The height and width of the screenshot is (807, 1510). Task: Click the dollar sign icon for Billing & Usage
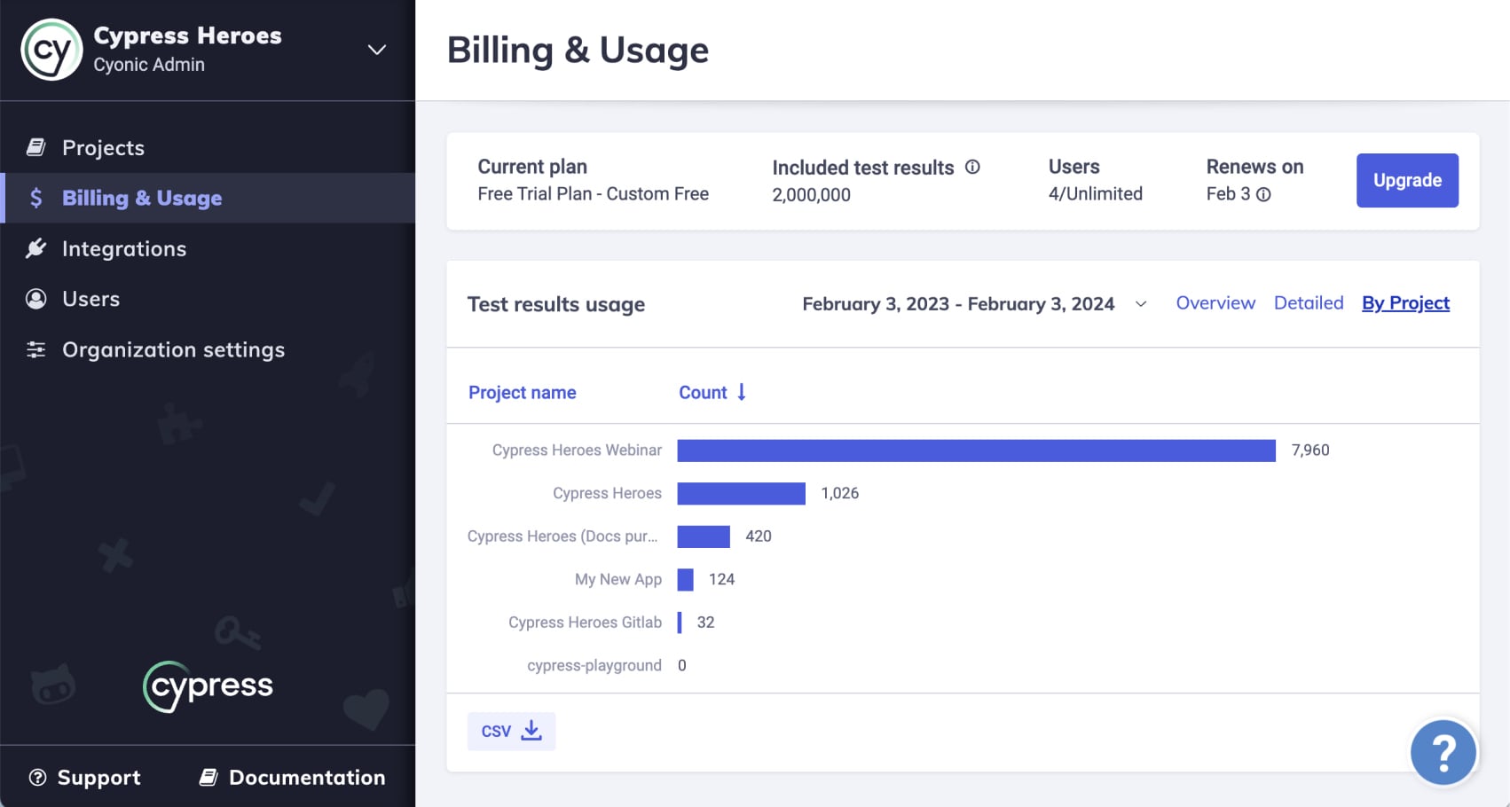coord(35,198)
